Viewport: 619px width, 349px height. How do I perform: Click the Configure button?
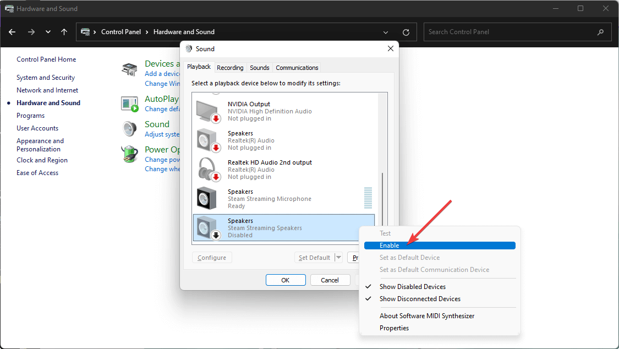coord(212,258)
